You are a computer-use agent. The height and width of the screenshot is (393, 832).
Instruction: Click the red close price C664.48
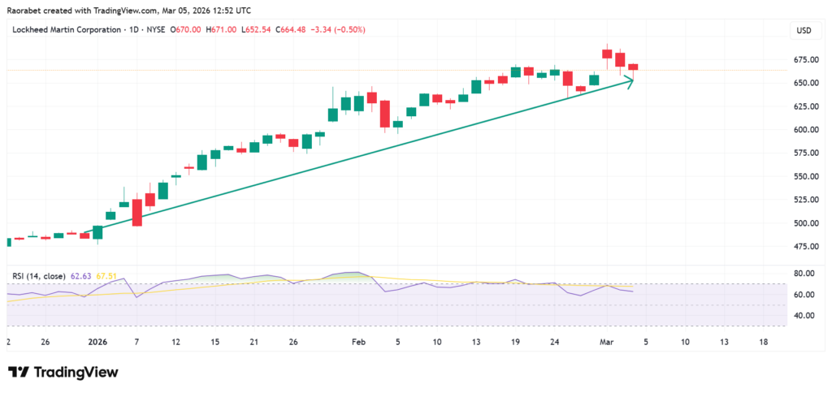click(x=291, y=30)
